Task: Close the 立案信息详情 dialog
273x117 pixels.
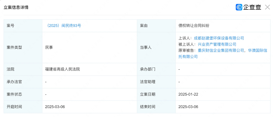Action: [x=267, y=7]
